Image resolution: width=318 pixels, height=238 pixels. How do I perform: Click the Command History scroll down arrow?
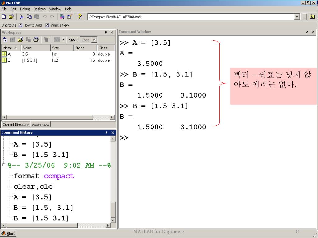113,220
